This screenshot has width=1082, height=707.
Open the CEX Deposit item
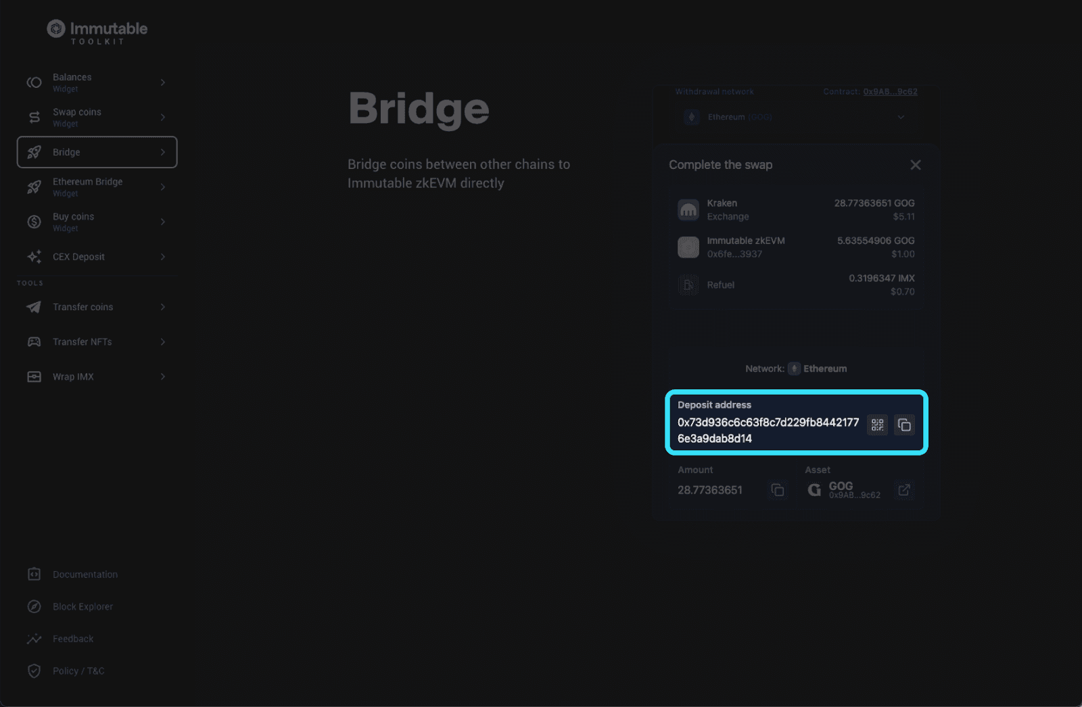pyautogui.click(x=97, y=257)
